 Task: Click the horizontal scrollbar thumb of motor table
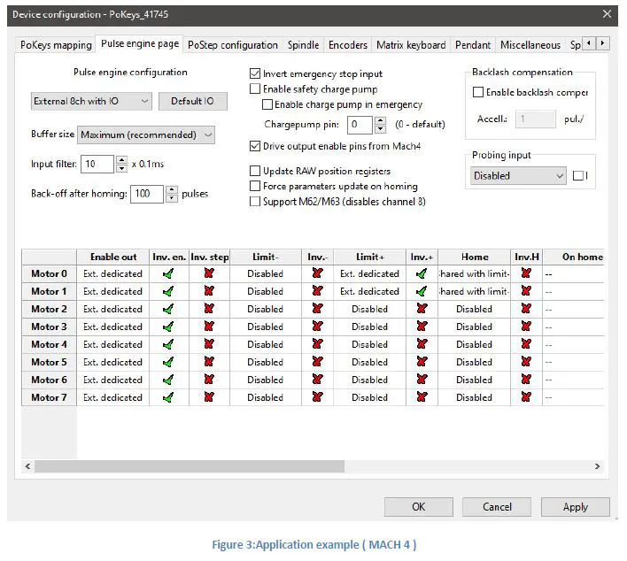click(190, 466)
